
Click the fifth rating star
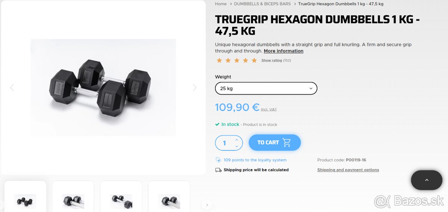point(254,60)
